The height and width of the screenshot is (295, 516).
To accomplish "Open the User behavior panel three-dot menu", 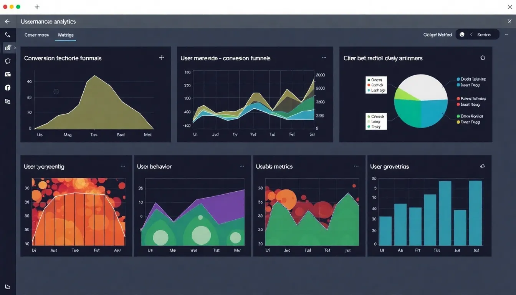I will (242, 166).
